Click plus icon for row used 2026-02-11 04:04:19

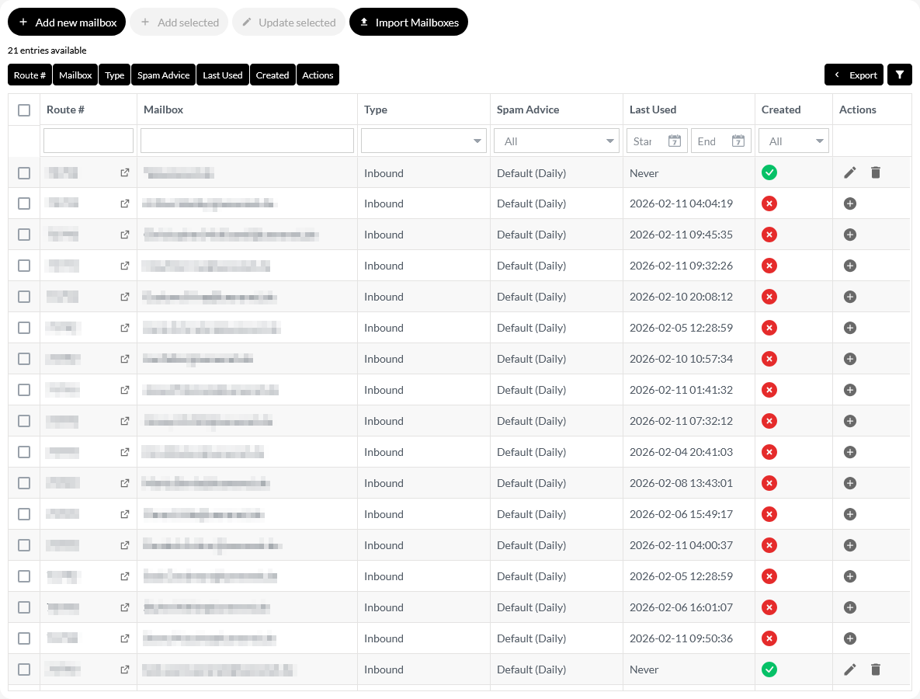(x=850, y=203)
